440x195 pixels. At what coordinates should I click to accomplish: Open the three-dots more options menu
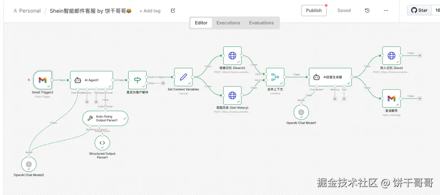point(386,11)
